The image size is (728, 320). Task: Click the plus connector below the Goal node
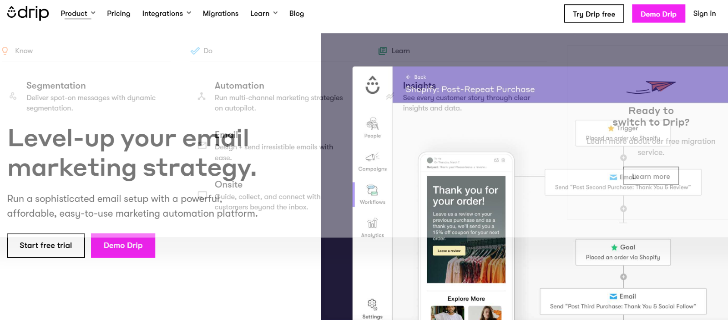point(623,277)
